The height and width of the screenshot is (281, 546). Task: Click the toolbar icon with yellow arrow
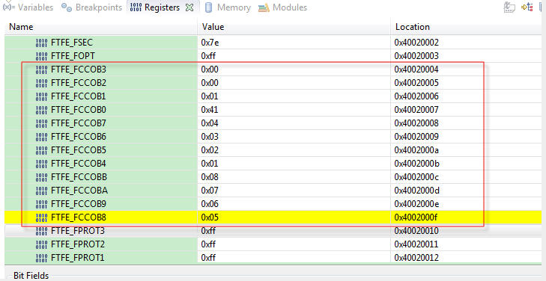[527, 7]
